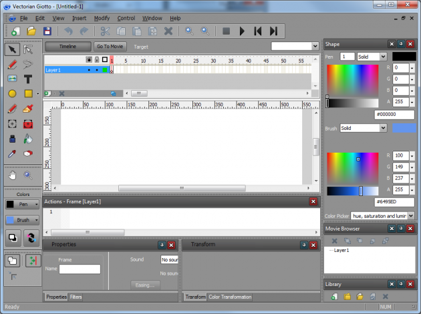Click the blue Brush color swatch
The image size is (421, 314).
pyautogui.click(x=404, y=127)
